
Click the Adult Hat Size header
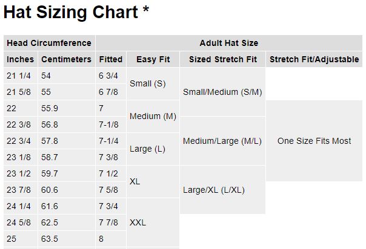228,43
